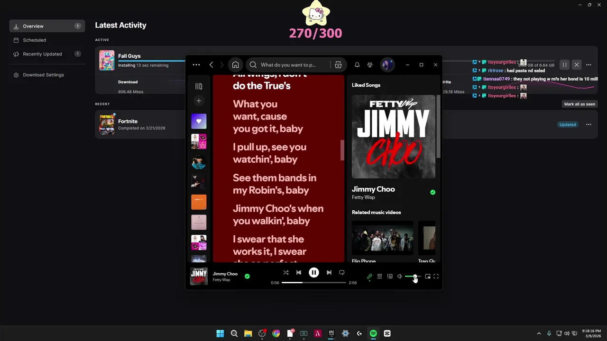
Task: Click the Updated badge on Fortnite row
Action: [x=568, y=125]
